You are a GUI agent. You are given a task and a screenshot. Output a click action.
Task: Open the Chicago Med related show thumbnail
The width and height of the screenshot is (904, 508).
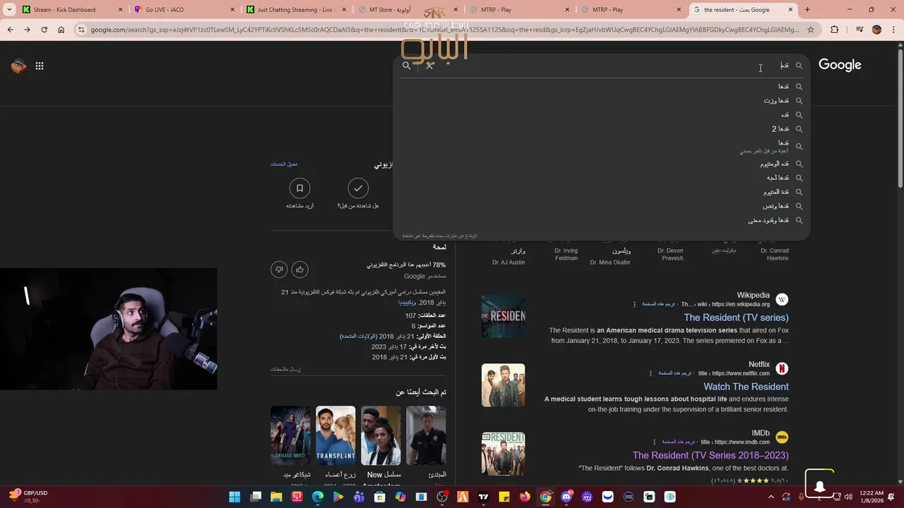290,435
